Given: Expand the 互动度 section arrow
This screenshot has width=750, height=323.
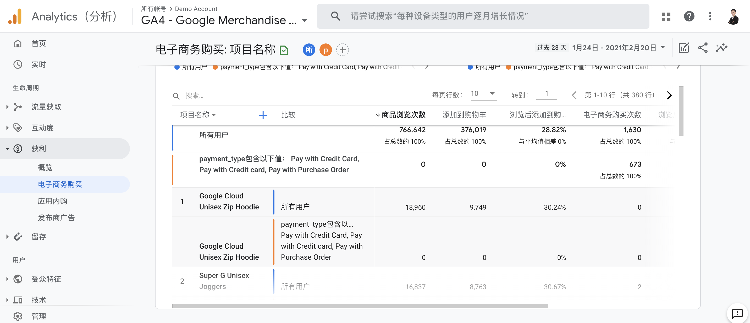Looking at the screenshot, I should click(7, 128).
